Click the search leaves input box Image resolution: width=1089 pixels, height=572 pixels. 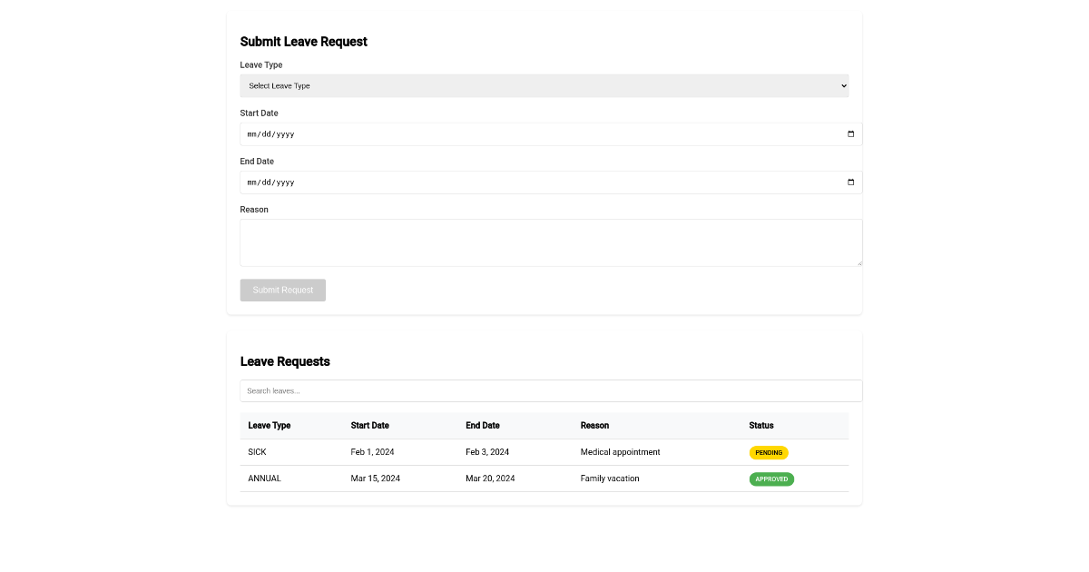click(551, 390)
